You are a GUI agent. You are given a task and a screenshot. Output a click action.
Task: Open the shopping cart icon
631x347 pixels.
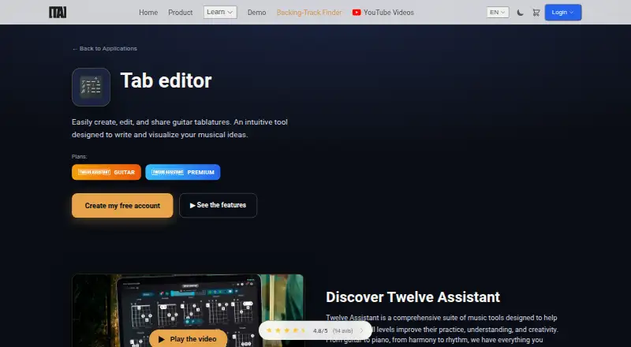pyautogui.click(x=536, y=13)
